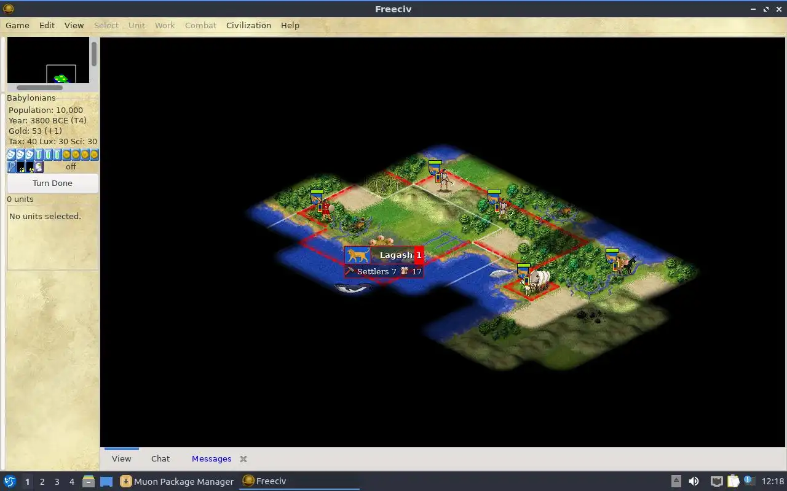Open the Game menu
Screen dimensions: 787x491
(17, 25)
